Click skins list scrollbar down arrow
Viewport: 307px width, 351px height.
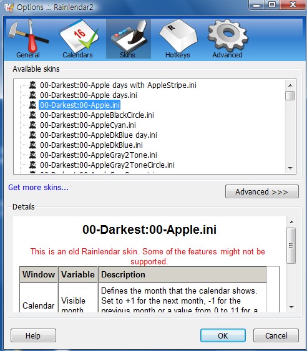click(x=290, y=168)
